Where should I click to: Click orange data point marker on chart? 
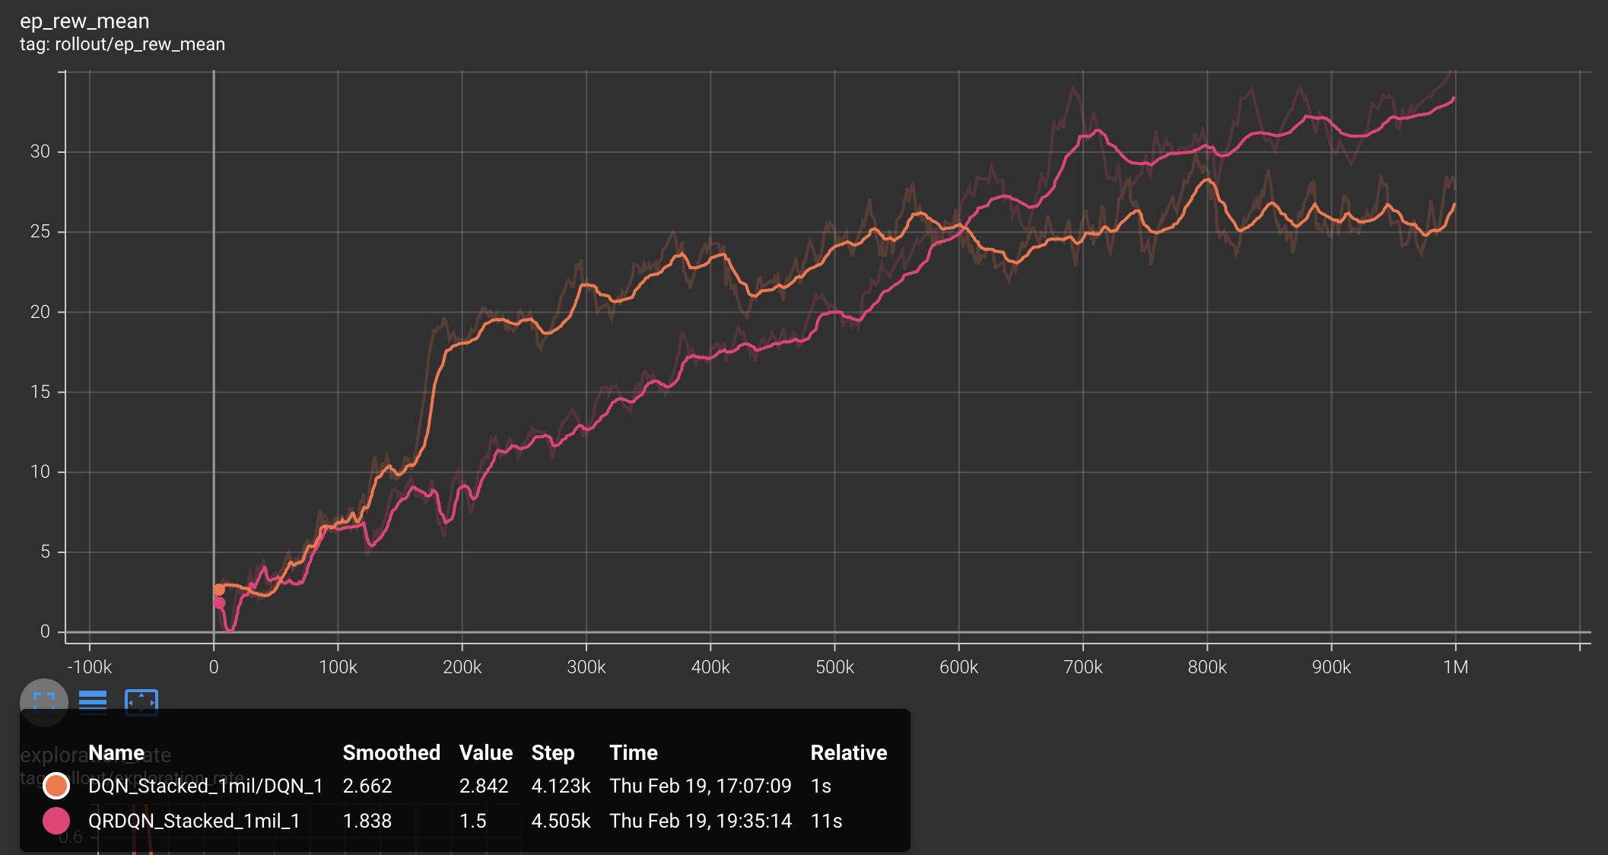point(219,590)
